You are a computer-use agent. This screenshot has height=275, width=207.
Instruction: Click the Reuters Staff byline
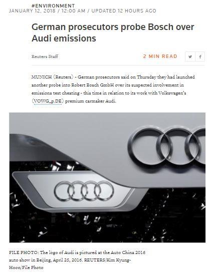pos(45,56)
